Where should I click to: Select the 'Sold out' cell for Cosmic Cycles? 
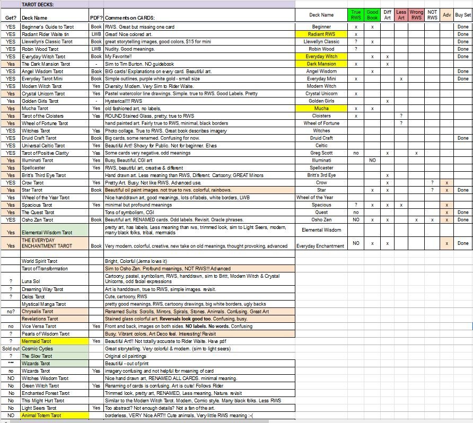tap(11, 349)
